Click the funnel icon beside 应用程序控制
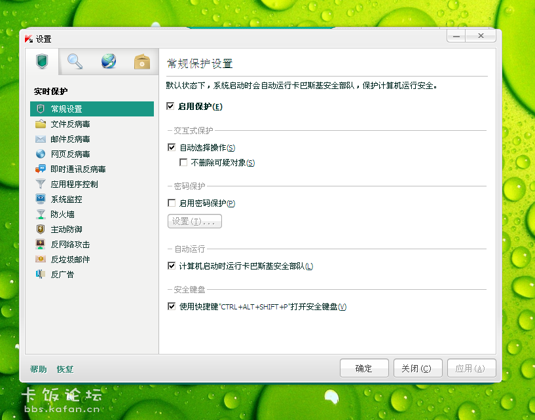This screenshot has height=420, width=535. point(40,184)
